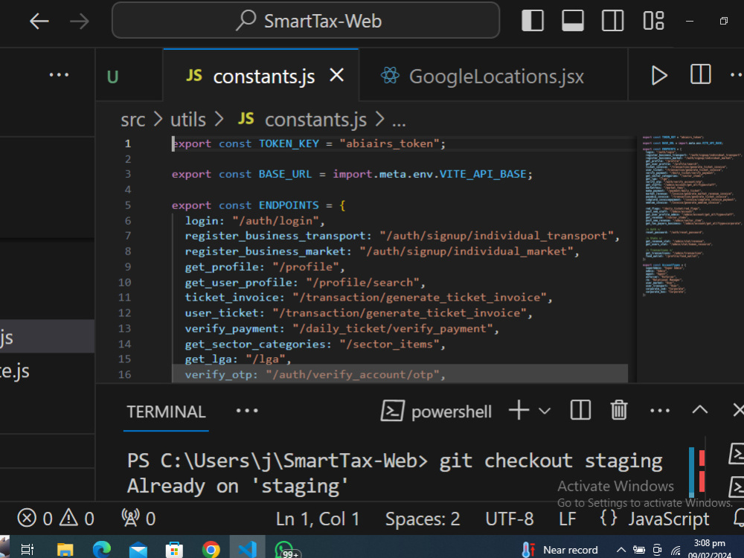The width and height of the screenshot is (744, 558).
Task: Switch to the GoogleLocations.jsx tab
Action: coord(493,76)
